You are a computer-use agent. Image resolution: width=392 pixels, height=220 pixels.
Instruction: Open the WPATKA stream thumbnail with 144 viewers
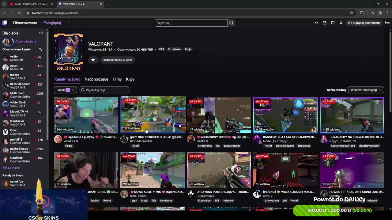point(86,115)
